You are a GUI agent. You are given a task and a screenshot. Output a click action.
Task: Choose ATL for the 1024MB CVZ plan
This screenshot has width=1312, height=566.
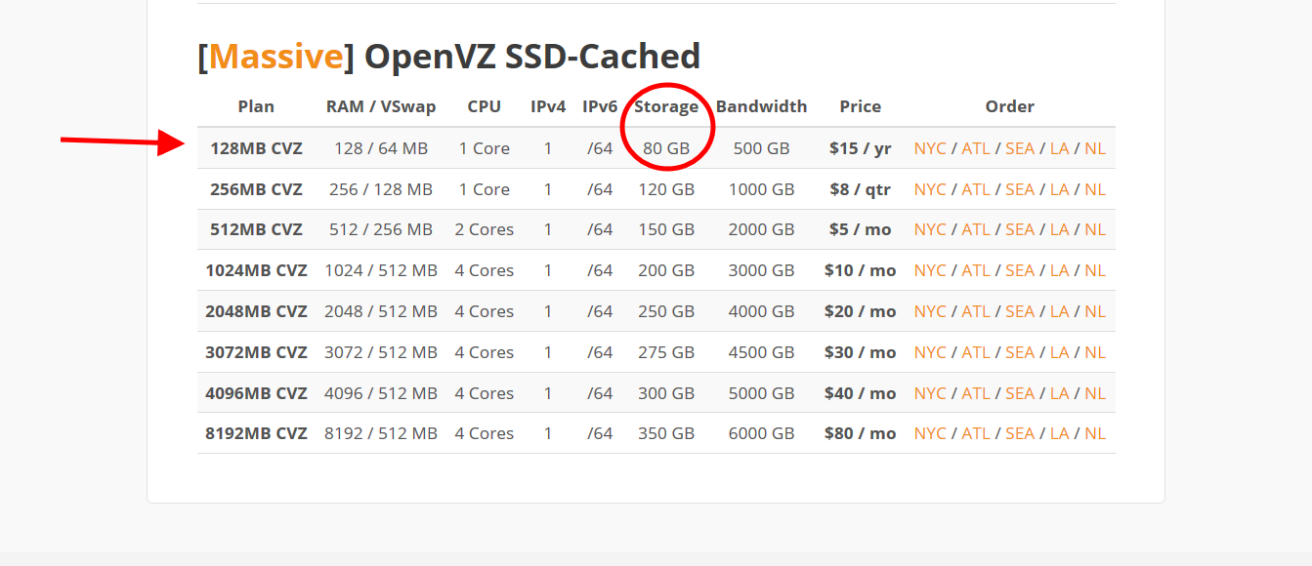pyautogui.click(x=975, y=270)
